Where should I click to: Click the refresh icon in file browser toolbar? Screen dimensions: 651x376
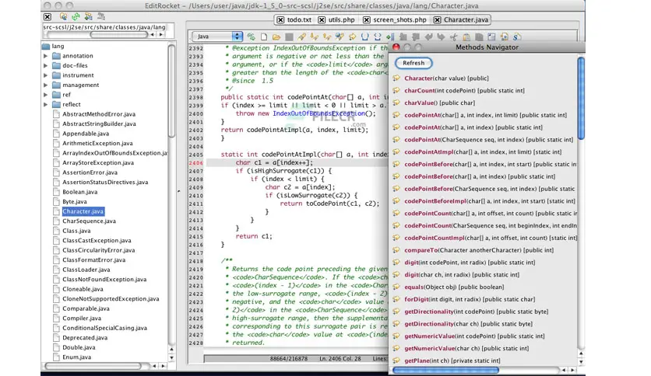(76, 16)
